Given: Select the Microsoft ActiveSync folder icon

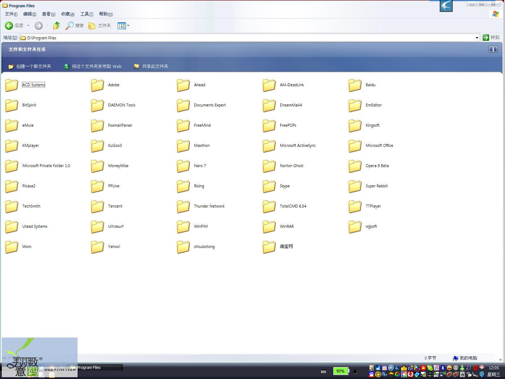Looking at the screenshot, I should tap(269, 146).
